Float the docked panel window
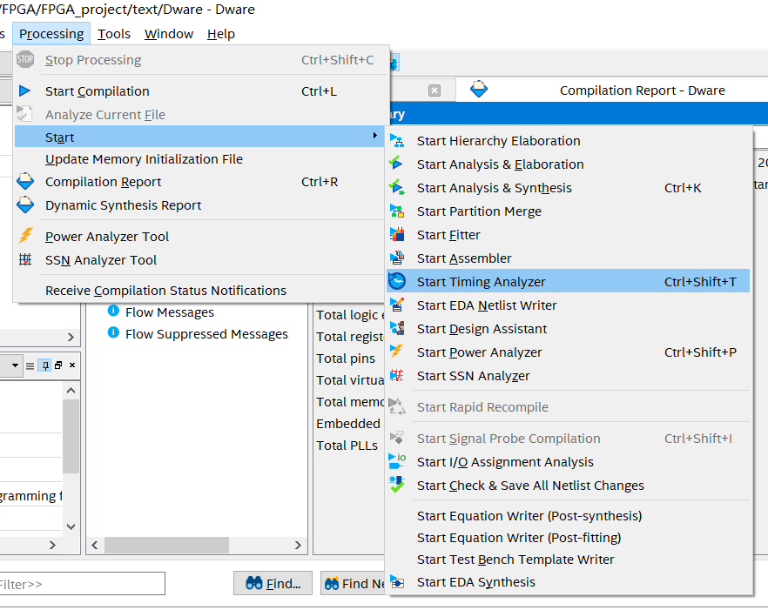 pos(58,365)
